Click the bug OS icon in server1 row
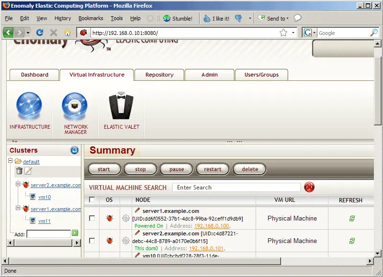Viewport: 383px width, 277px height. [x=110, y=218]
